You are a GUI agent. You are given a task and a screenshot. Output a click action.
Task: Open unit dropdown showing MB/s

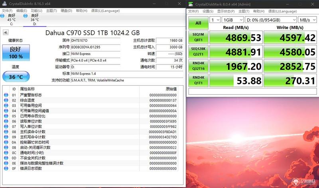[307, 20]
